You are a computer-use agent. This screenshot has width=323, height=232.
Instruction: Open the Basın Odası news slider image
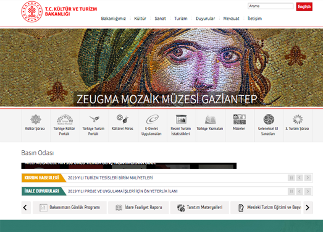tap(128, 166)
